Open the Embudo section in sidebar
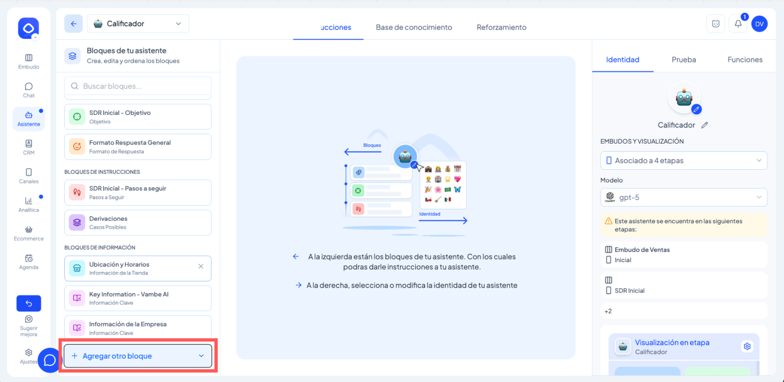Viewport: 784px width, 382px height. 28,61
